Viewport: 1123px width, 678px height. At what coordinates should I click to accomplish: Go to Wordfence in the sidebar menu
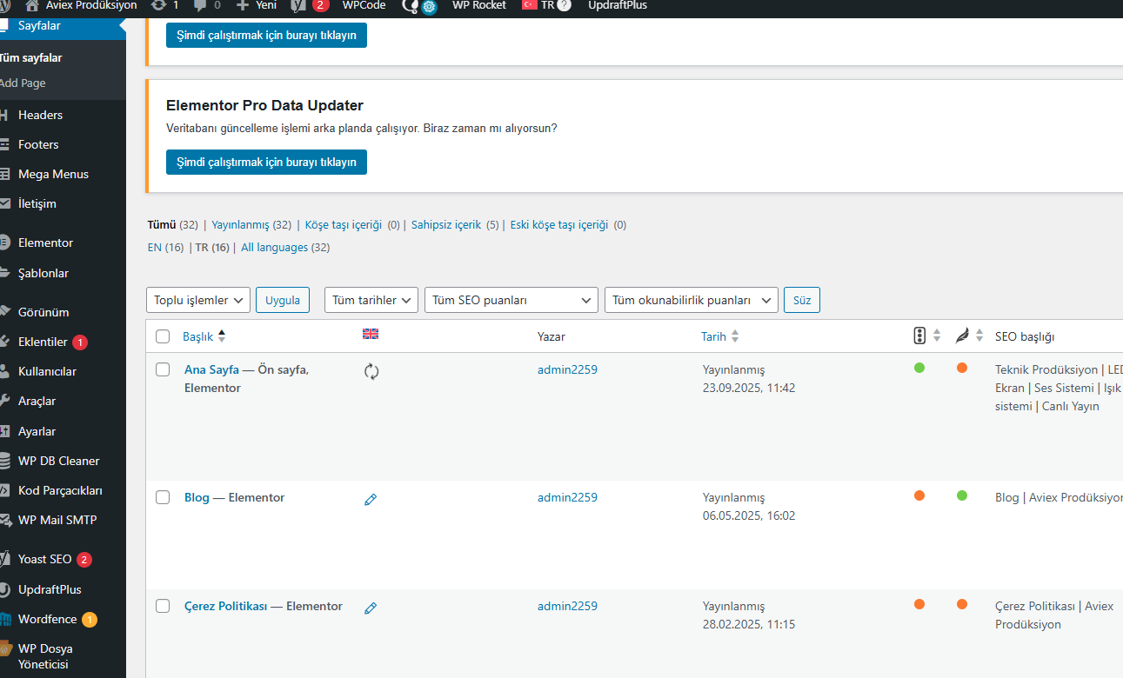46,620
